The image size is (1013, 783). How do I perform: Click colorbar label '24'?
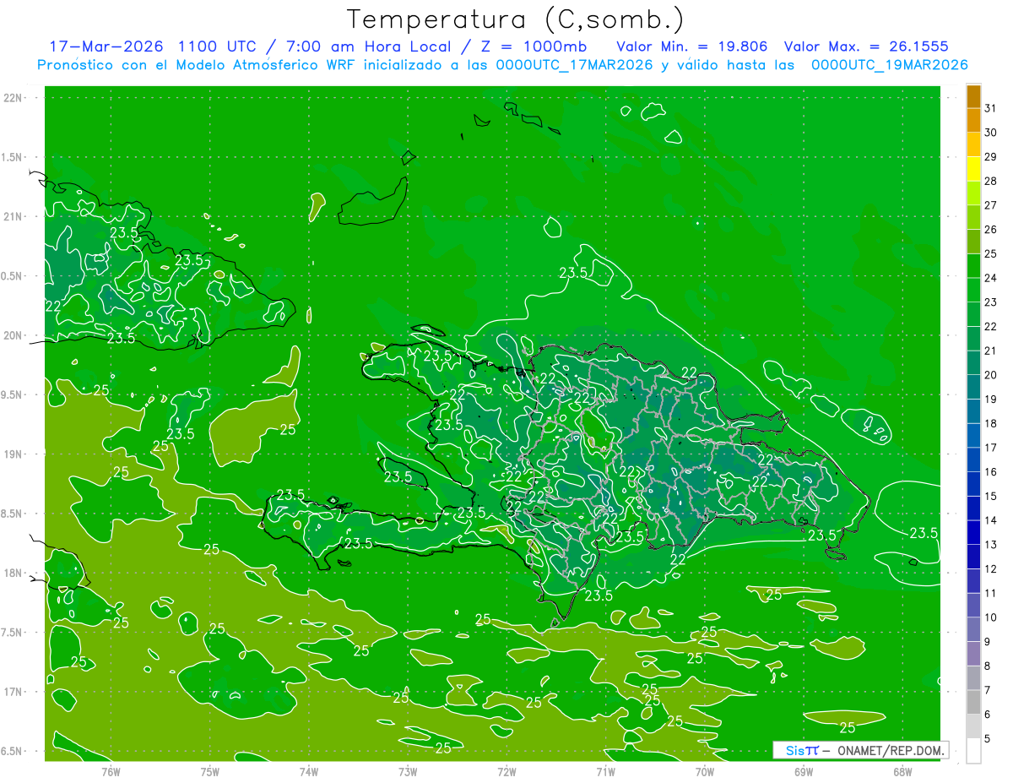pos(991,278)
